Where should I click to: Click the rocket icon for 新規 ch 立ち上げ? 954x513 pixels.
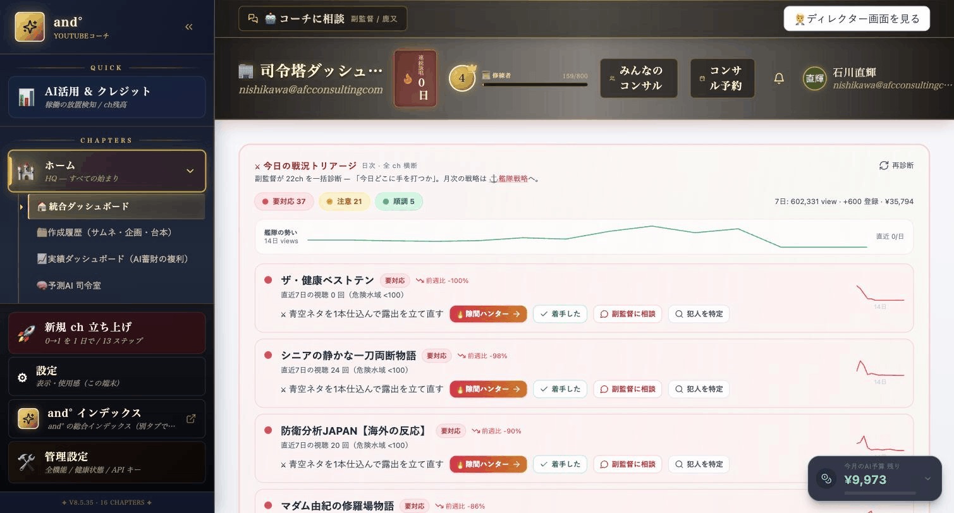pos(26,333)
